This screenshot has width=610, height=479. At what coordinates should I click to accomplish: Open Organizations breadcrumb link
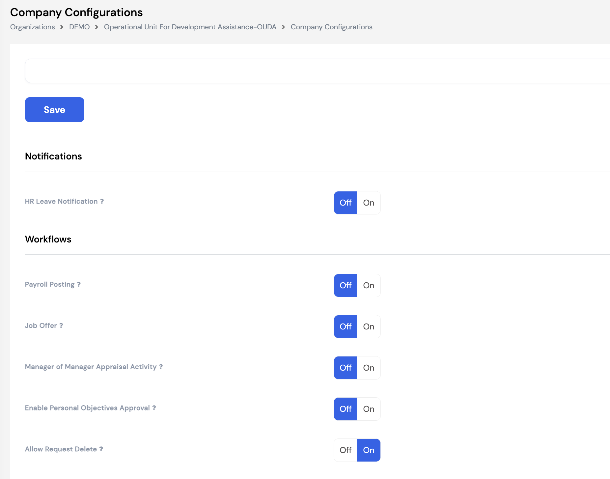pyautogui.click(x=33, y=27)
